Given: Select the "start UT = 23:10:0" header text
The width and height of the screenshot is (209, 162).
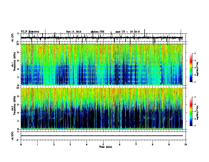Looking at the screenshot, I should coord(127,32).
